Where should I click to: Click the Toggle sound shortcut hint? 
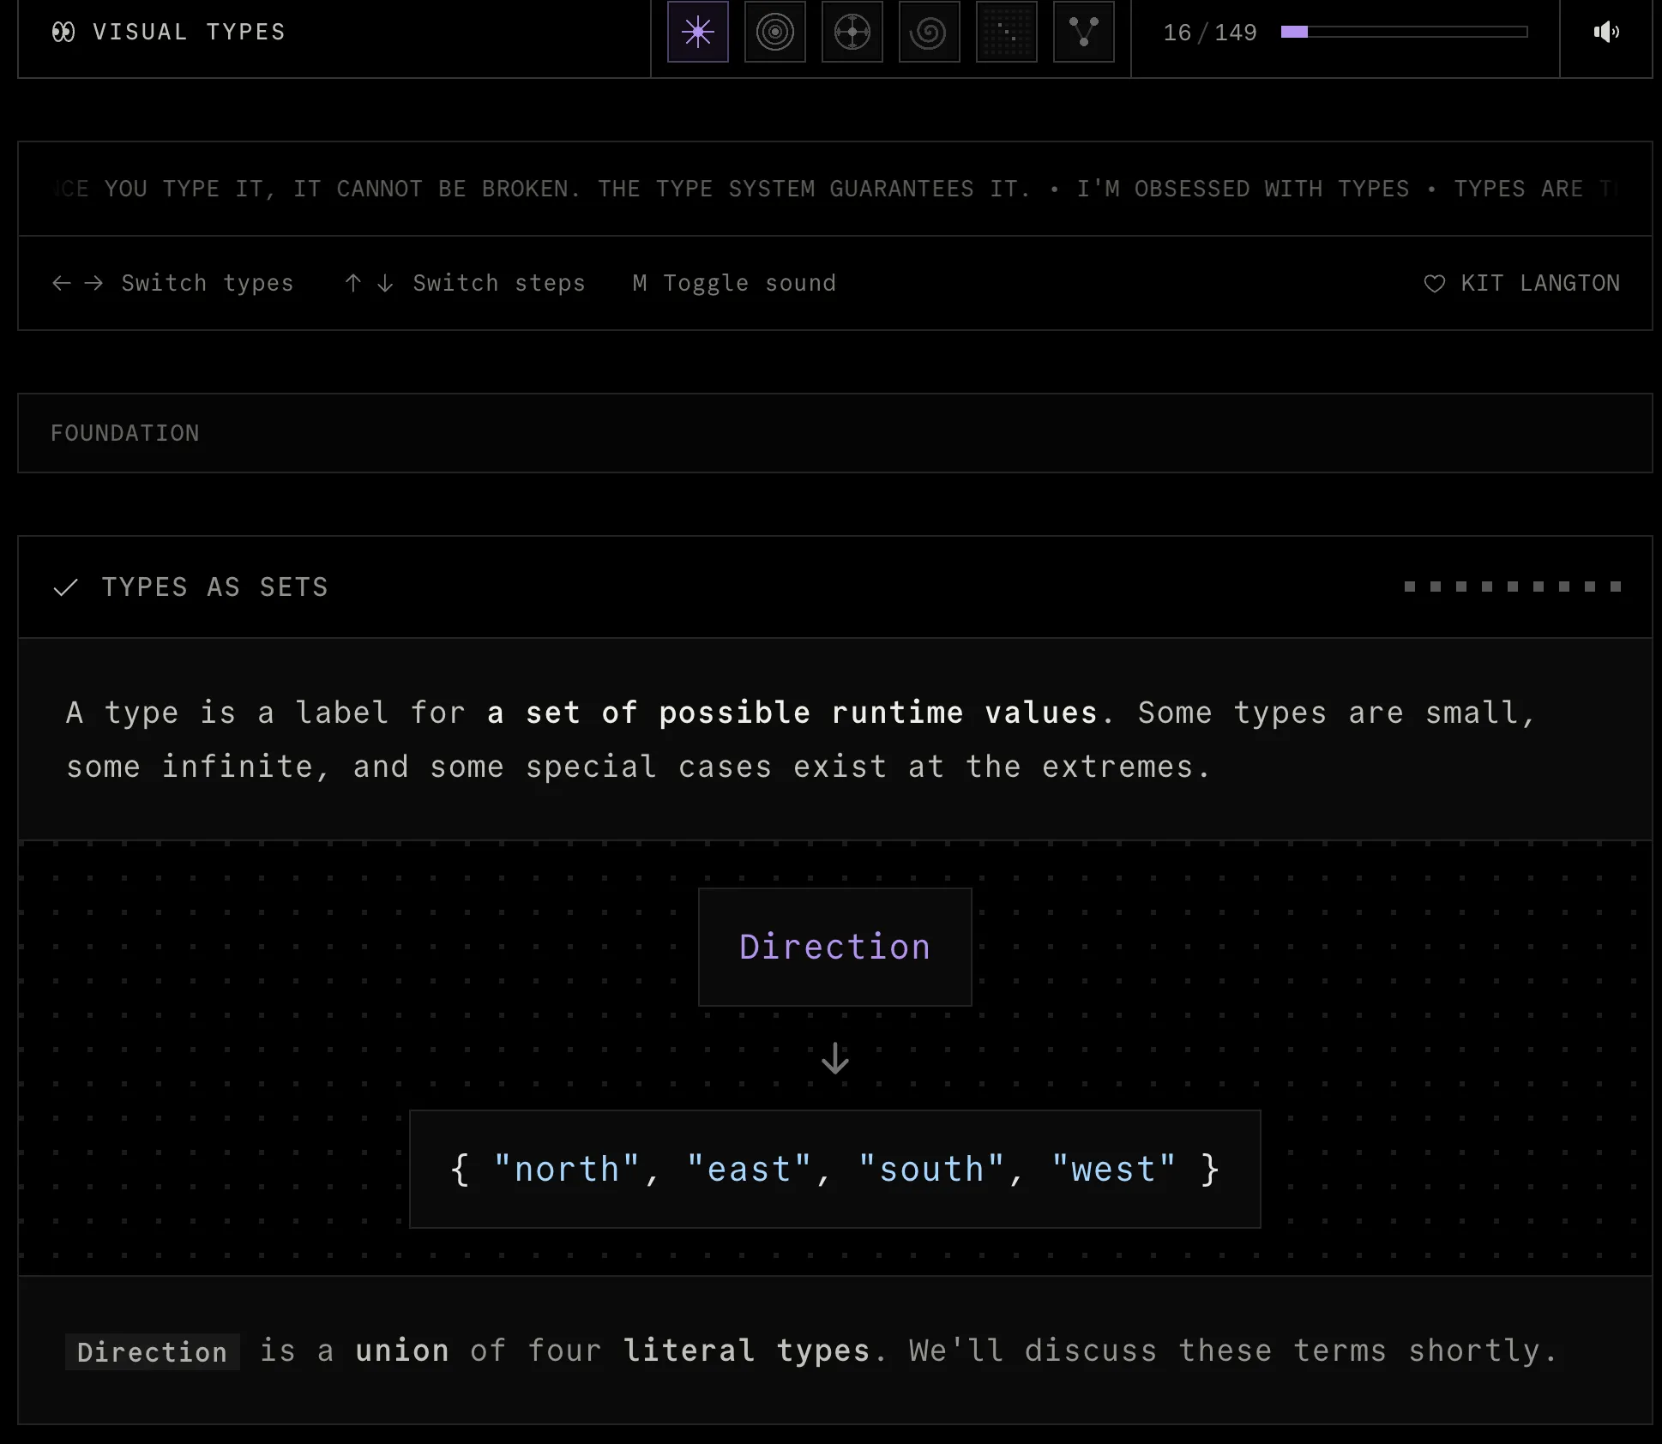(x=734, y=284)
